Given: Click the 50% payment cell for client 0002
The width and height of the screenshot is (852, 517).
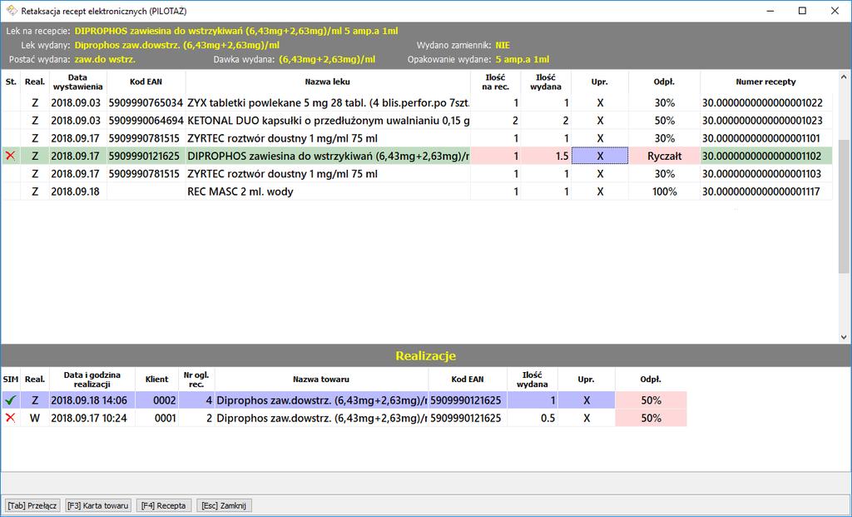Looking at the screenshot, I should click(651, 400).
